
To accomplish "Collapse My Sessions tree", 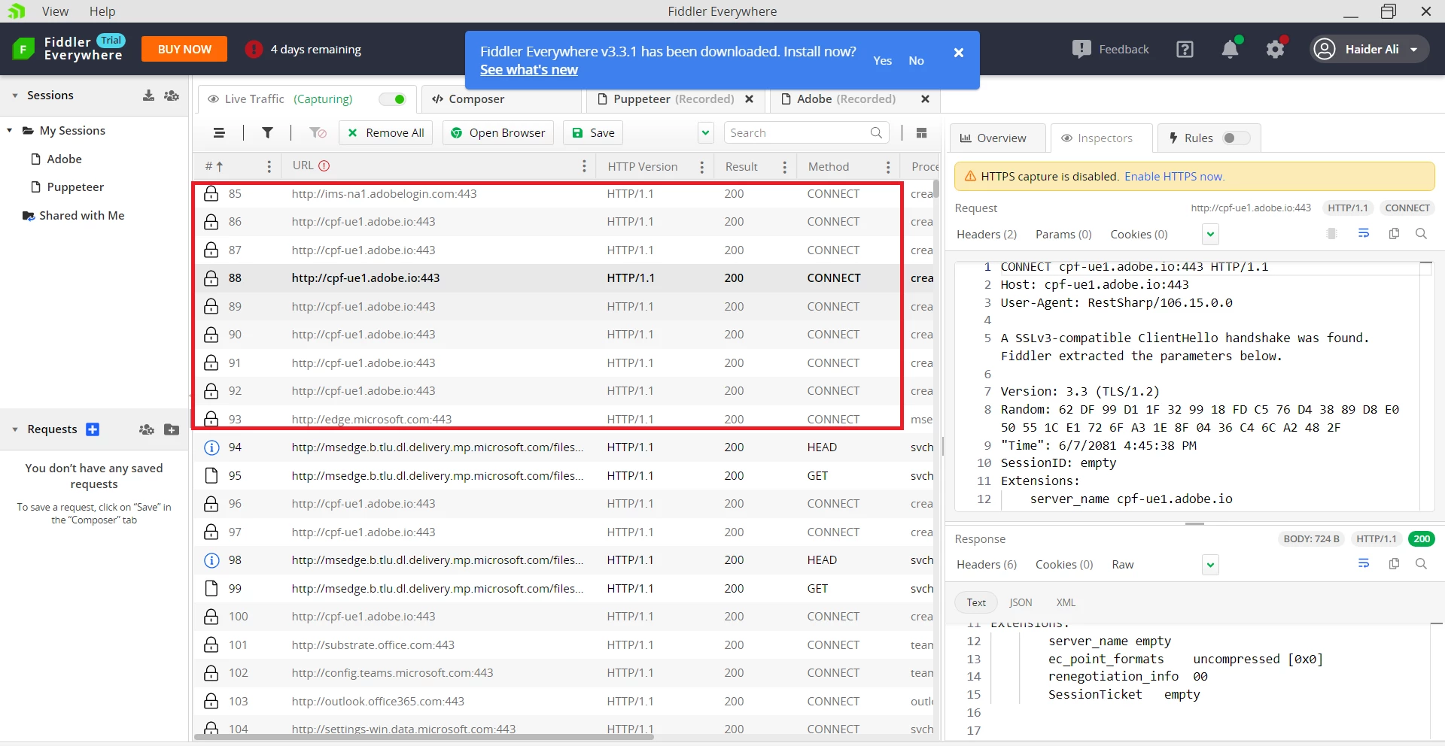I will pos(10,131).
